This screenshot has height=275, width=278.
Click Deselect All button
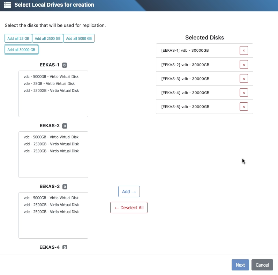click(129, 208)
